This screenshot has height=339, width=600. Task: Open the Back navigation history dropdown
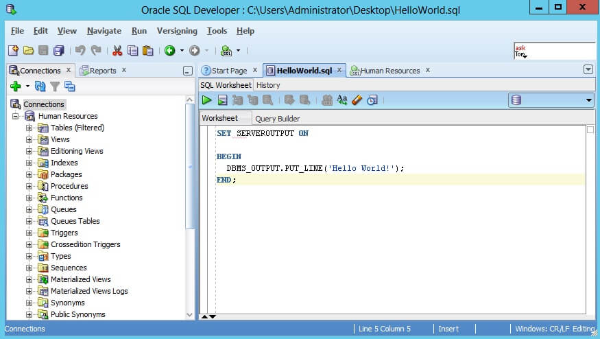182,50
